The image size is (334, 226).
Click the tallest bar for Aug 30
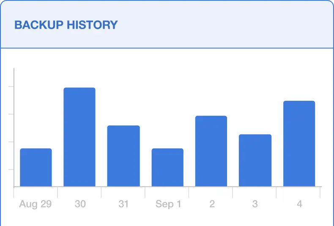tap(79, 137)
